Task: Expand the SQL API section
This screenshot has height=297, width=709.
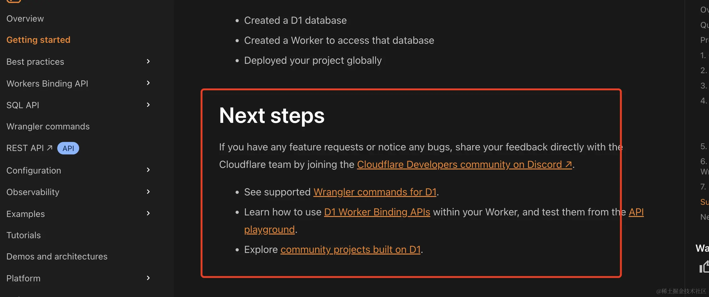Action: pos(148,105)
